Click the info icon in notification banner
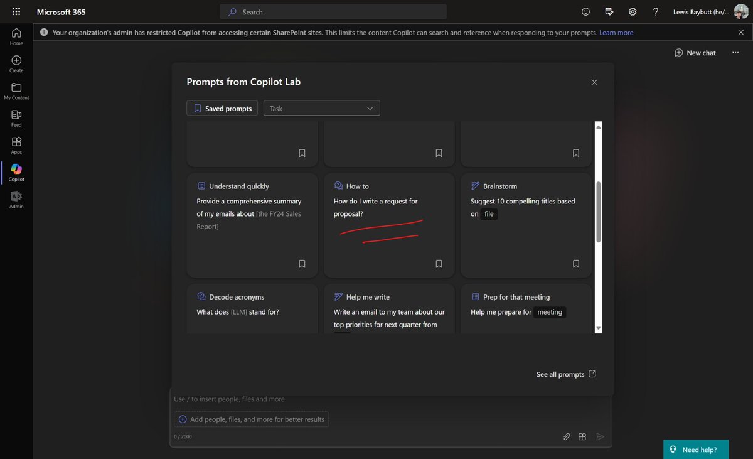Image resolution: width=753 pixels, height=459 pixels. pyautogui.click(x=44, y=32)
